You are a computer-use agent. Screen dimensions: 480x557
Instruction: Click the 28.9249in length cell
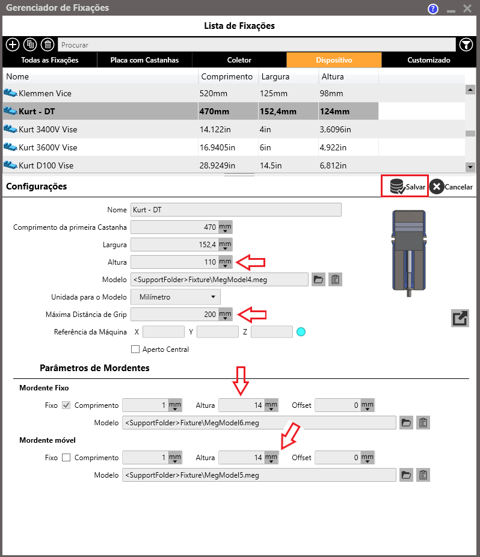click(228, 165)
